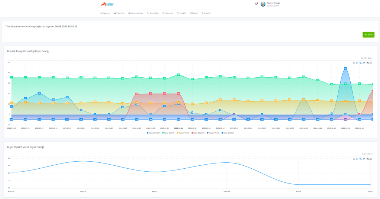The height and width of the screenshot is (199, 380).
Task: Activate the pan hand tool on daily chart
Action: tap(364, 63)
